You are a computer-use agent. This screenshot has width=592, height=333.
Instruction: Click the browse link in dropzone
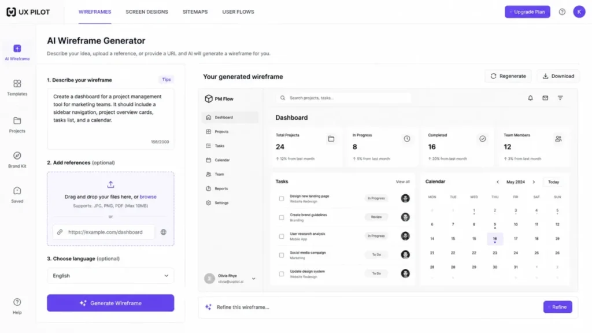148,197
